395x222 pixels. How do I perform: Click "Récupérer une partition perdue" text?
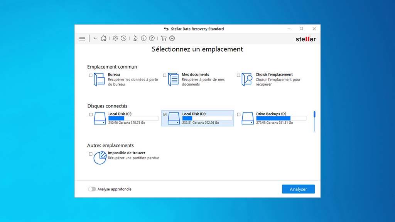[133, 158]
